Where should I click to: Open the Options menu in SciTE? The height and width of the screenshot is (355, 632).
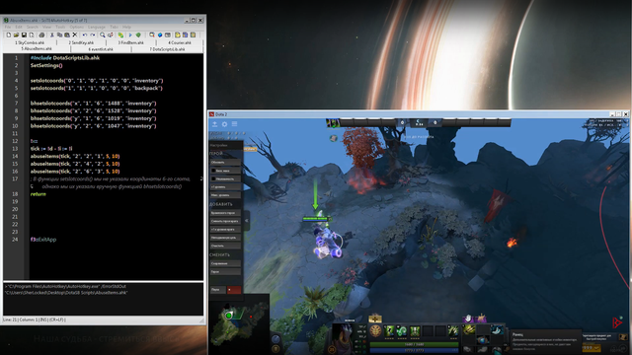(x=77, y=27)
